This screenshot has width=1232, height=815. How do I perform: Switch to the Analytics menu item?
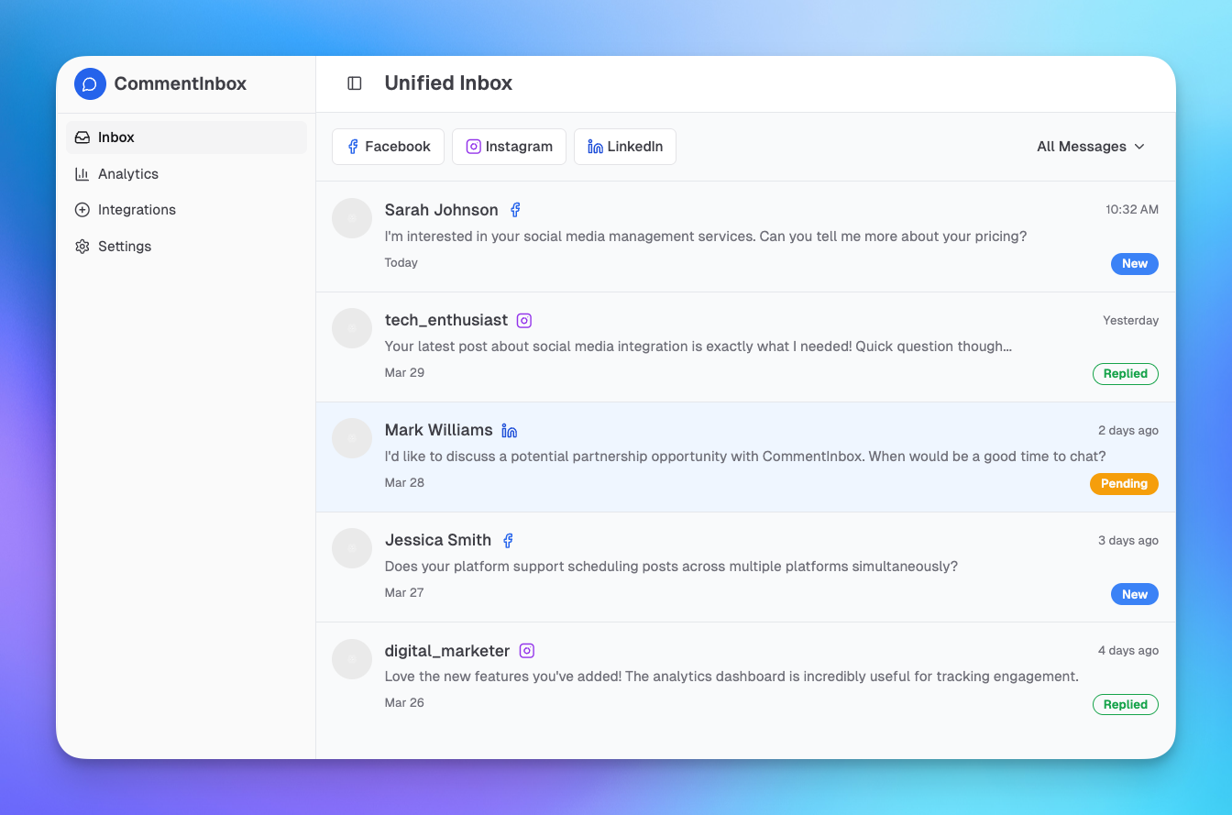[x=128, y=173]
